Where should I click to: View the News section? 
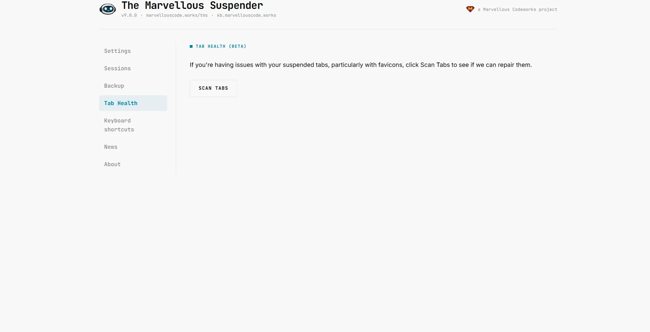tap(133, 147)
